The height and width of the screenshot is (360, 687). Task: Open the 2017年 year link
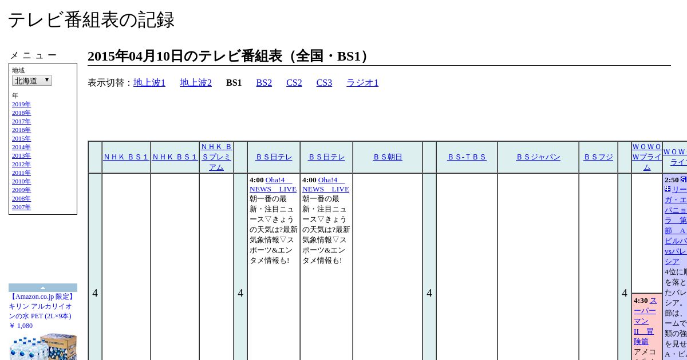click(21, 122)
